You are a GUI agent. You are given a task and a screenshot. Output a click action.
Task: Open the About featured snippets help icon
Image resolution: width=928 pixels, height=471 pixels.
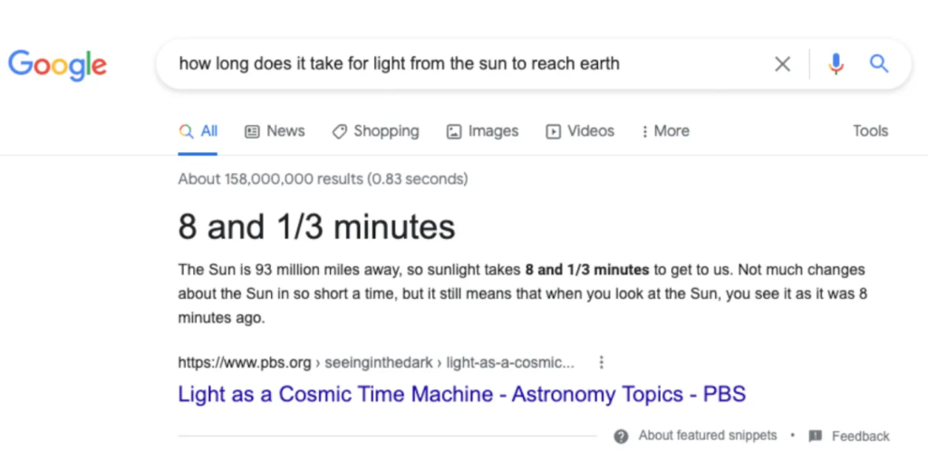621,436
